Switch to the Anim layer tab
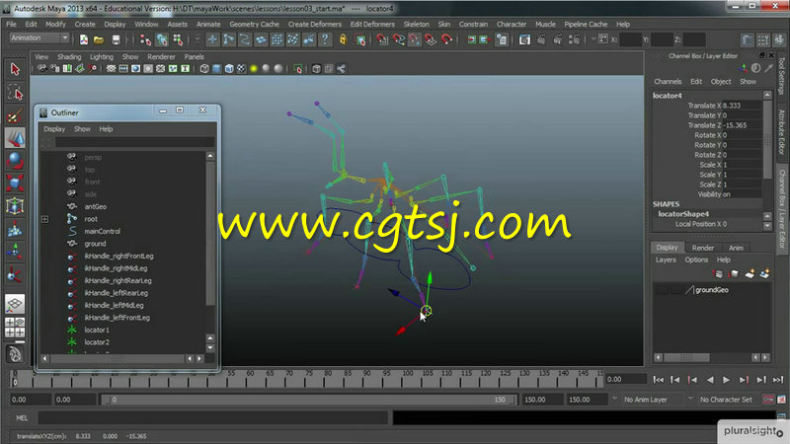The width and height of the screenshot is (790, 444). pos(736,248)
